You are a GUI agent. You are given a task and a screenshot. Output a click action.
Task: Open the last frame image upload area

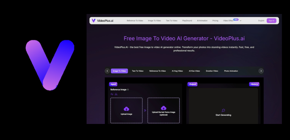[163, 110]
